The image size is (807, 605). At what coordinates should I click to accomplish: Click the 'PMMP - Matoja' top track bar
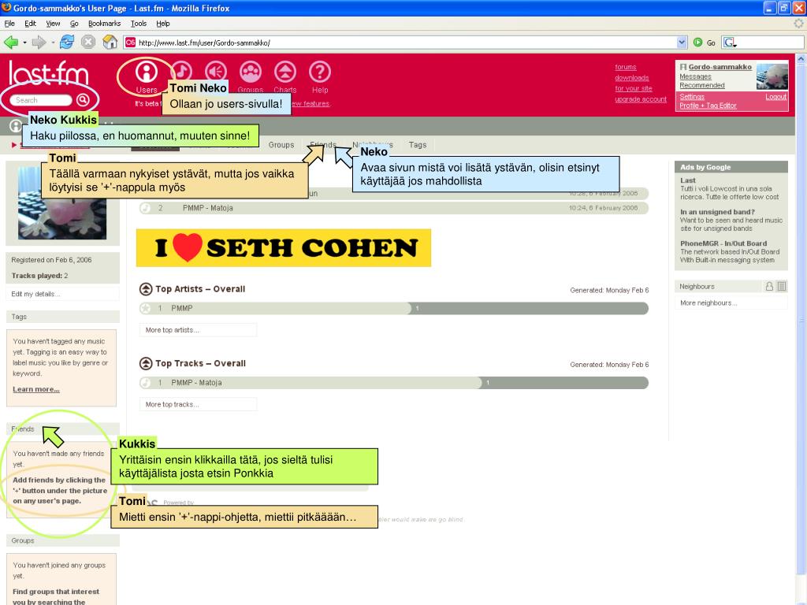point(394,383)
